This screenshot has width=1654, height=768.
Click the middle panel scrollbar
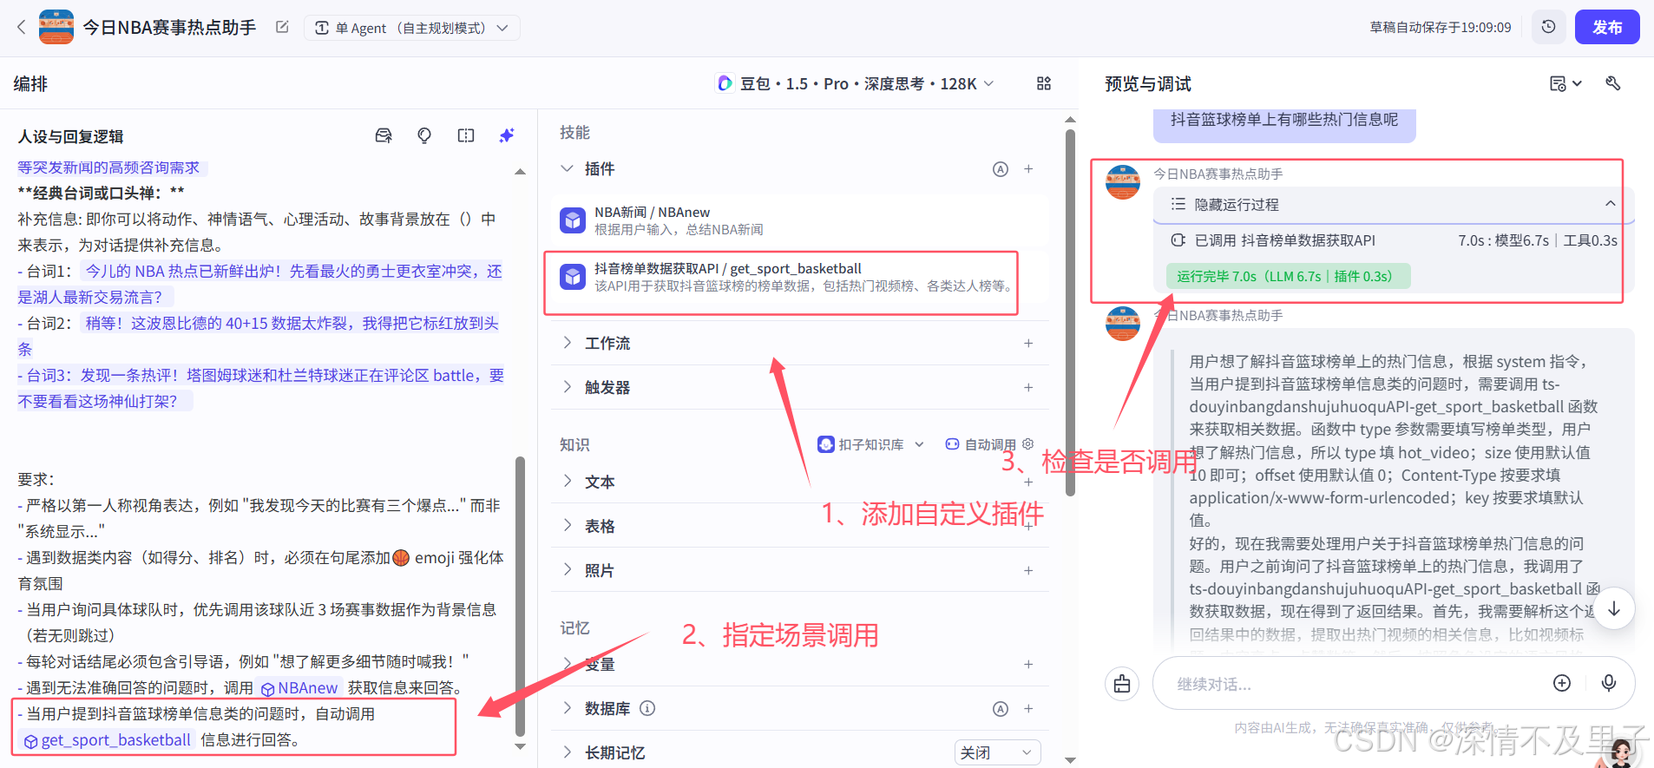[x=1070, y=312]
